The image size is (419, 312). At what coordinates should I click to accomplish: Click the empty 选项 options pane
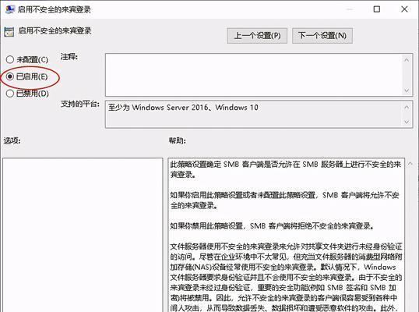click(83, 235)
